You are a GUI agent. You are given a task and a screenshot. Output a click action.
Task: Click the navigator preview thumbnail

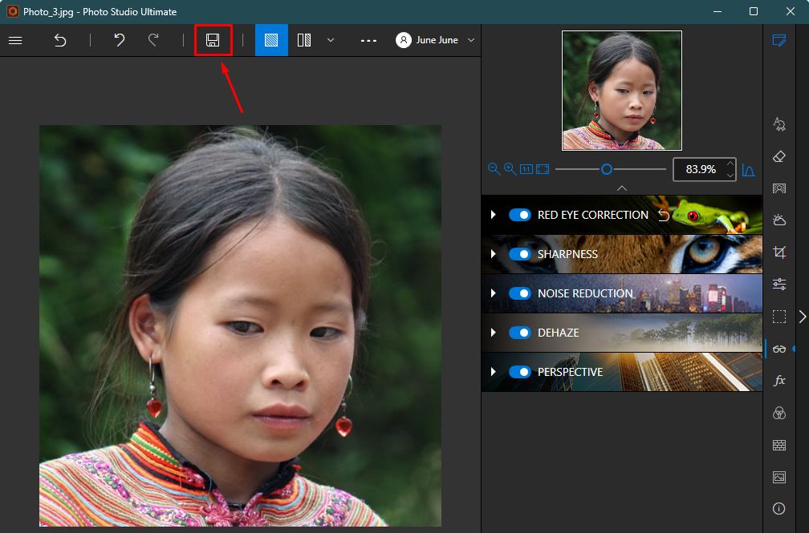tap(622, 91)
